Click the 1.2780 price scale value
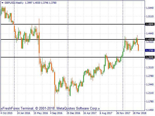The height and width of the screenshot is (116, 155). pos(150,76)
